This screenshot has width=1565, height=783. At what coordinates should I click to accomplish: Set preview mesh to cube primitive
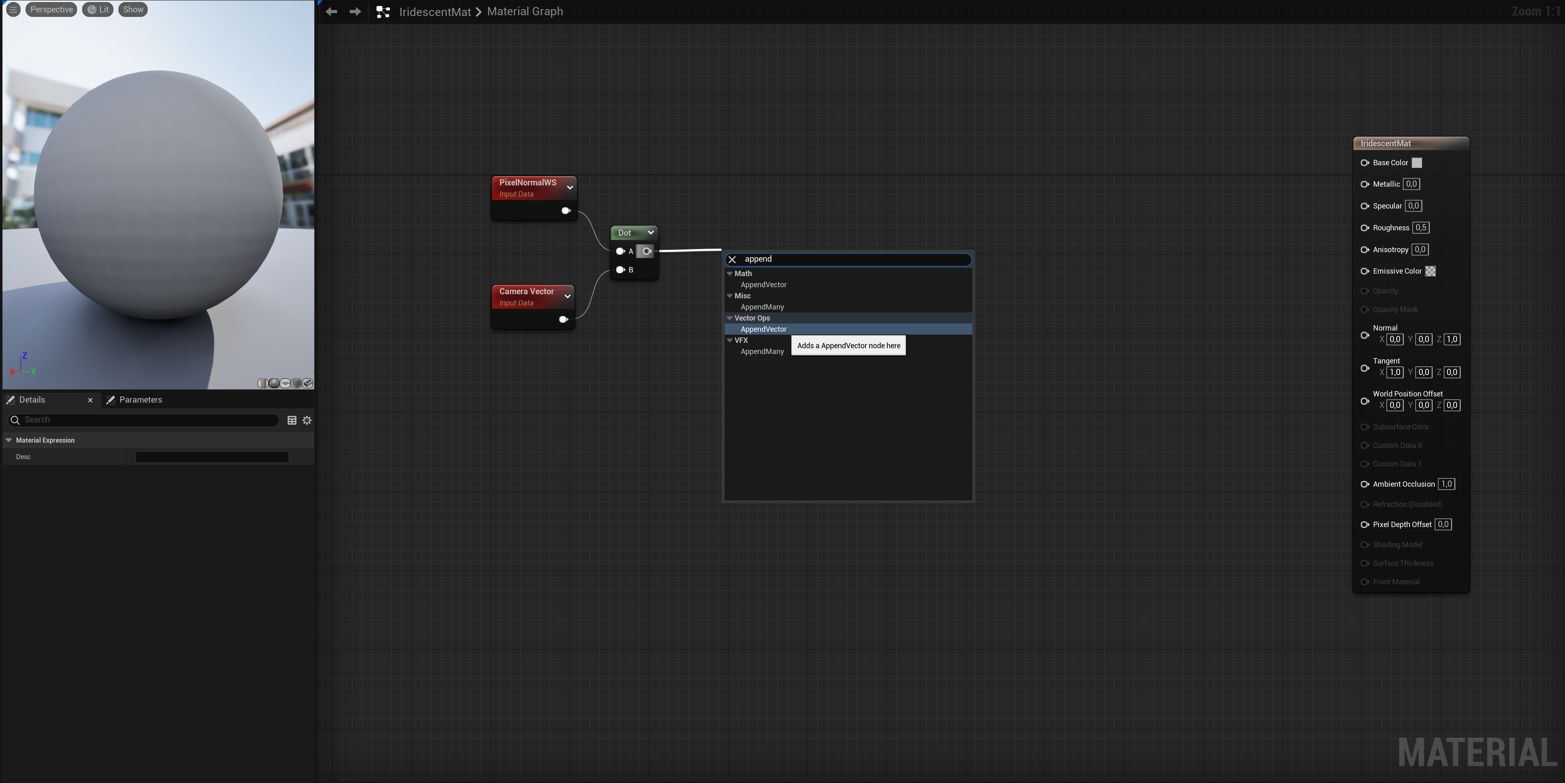click(x=297, y=383)
